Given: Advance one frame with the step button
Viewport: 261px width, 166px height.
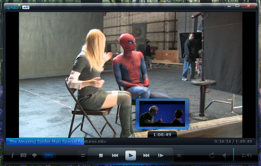Looking at the screenshot, I should point(161,155).
